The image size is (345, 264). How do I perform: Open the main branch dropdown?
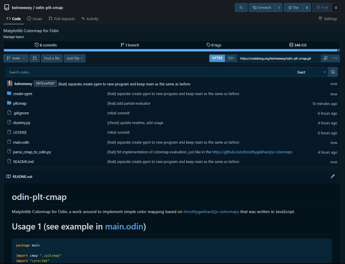pos(16,58)
